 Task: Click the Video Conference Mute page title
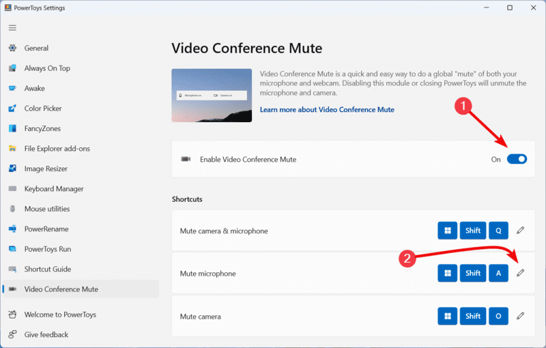click(247, 48)
